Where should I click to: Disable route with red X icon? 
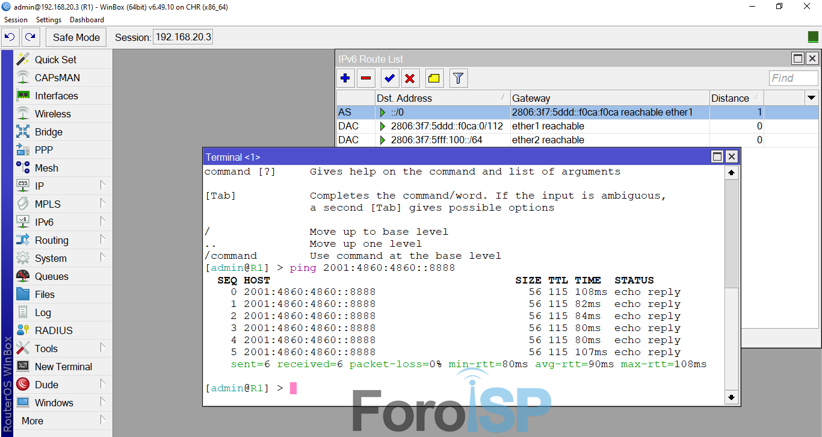click(x=410, y=78)
